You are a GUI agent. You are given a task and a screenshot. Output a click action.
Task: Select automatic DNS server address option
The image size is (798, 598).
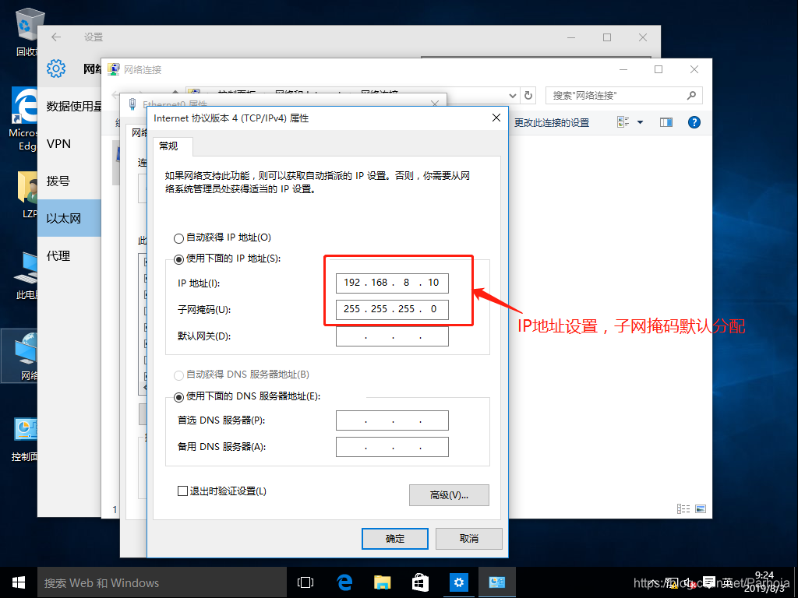[x=178, y=375]
